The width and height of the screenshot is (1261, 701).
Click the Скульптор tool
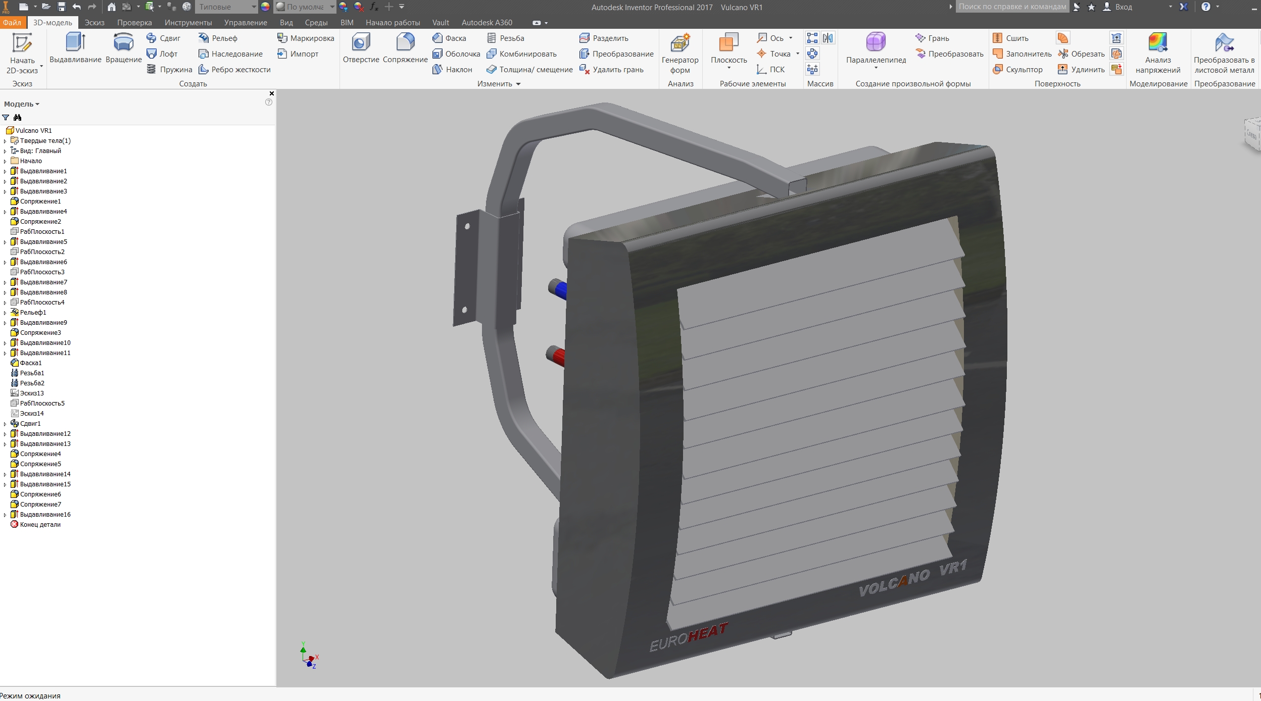point(1017,69)
